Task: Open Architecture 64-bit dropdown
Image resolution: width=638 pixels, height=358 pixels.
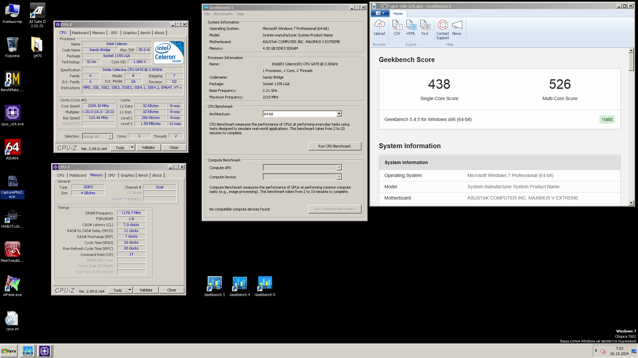Action: [339, 114]
